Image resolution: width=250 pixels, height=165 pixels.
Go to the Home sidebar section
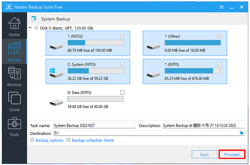click(14, 27)
